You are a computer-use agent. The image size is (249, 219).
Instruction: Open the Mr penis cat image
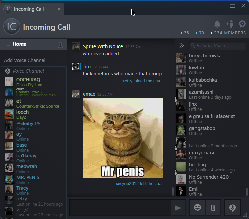[123, 138]
